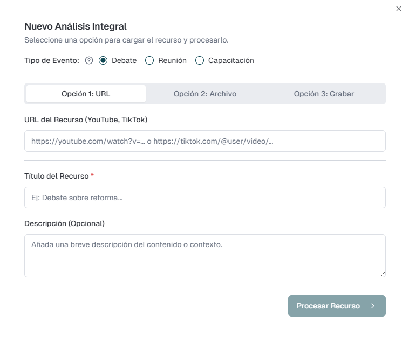Image resolution: width=409 pixels, height=337 pixels.
Task: Click the Título del Recurso label
Action: (x=57, y=176)
